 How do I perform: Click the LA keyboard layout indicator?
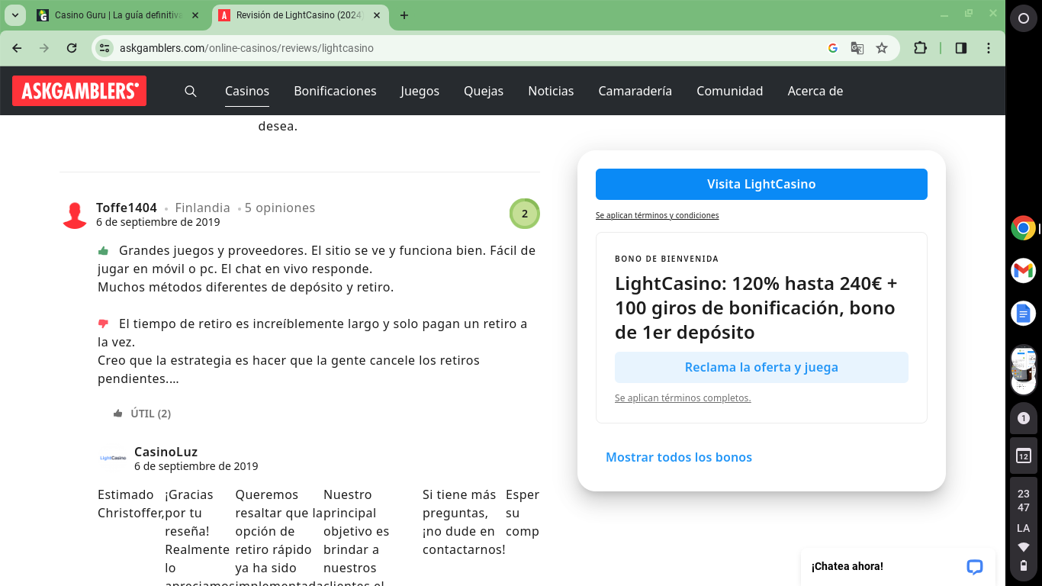tap(1024, 528)
